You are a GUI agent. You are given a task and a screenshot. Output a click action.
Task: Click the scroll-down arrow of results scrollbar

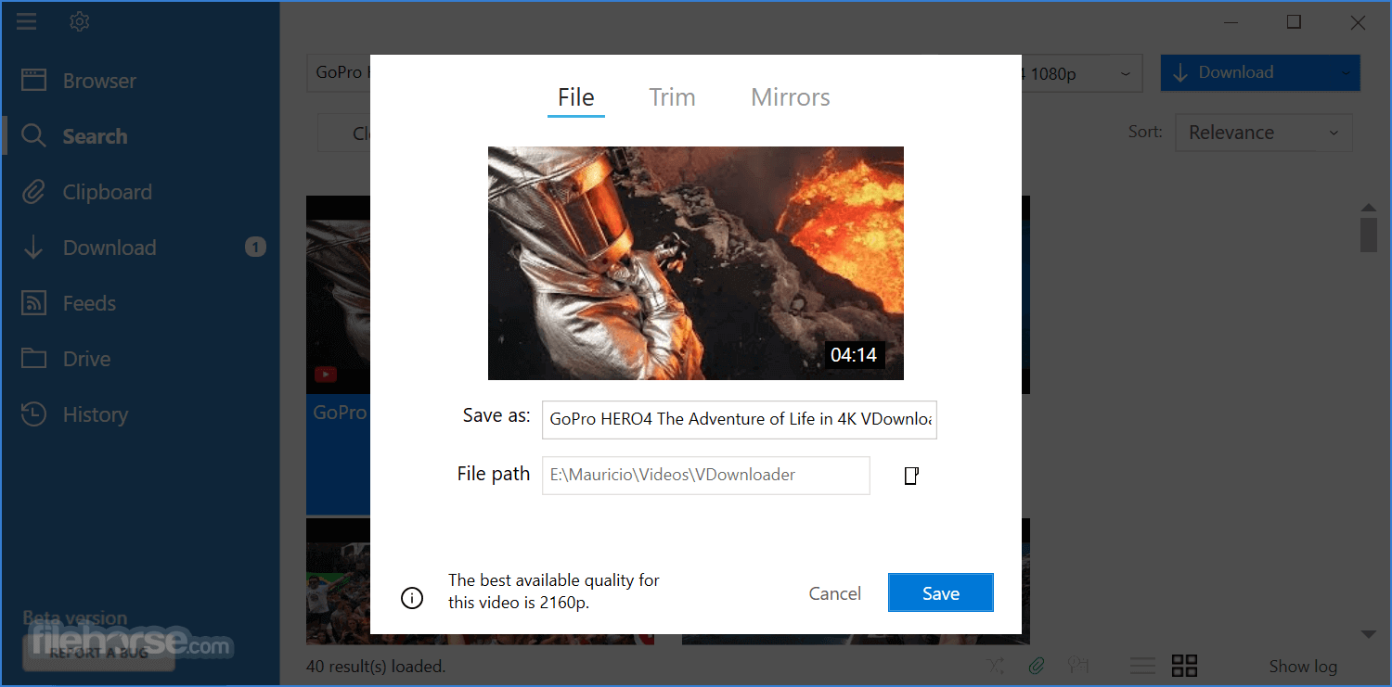(1368, 634)
